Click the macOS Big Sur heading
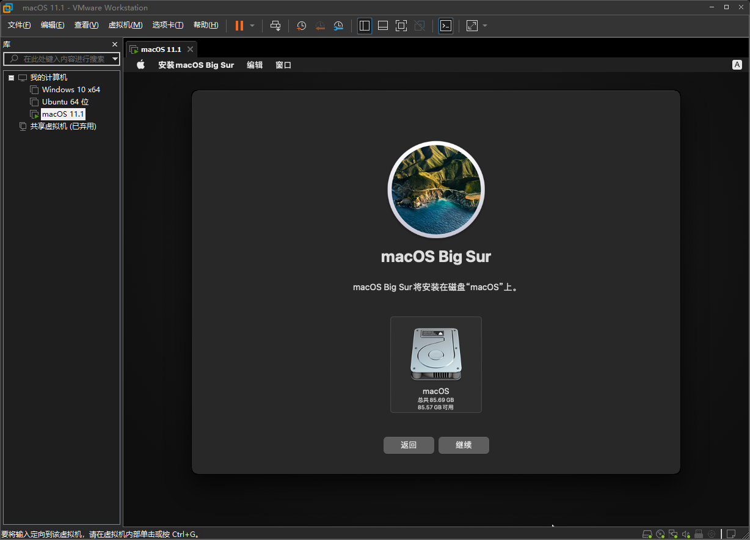 pos(436,257)
